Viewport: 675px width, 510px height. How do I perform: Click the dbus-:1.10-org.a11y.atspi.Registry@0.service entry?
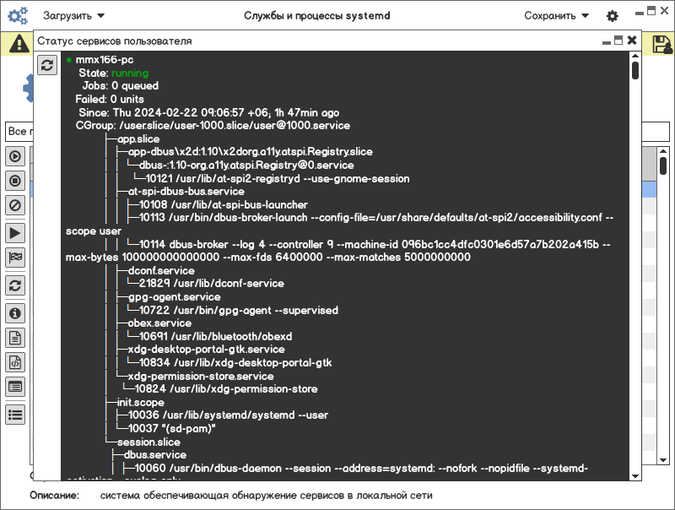(246, 165)
